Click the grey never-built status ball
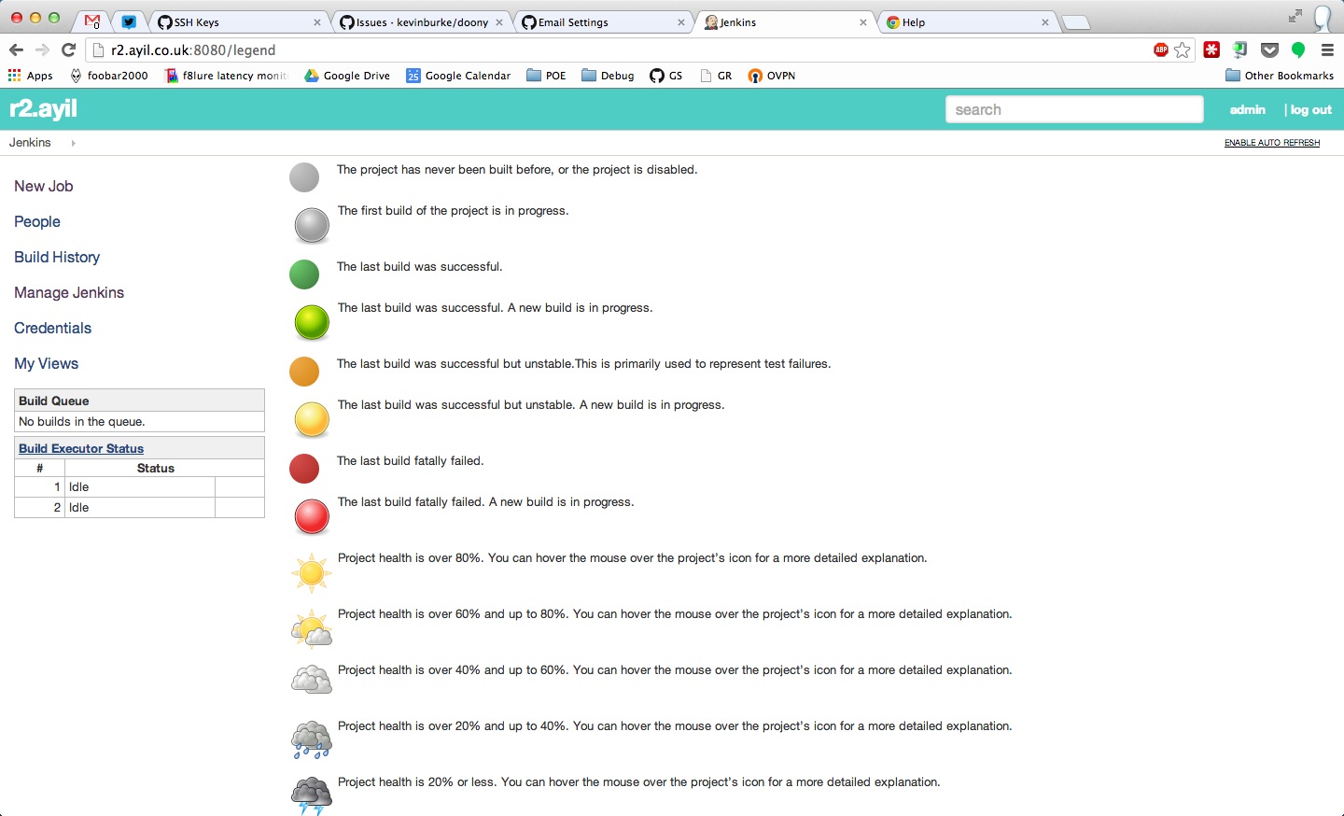The image size is (1344, 816). tap(304, 177)
